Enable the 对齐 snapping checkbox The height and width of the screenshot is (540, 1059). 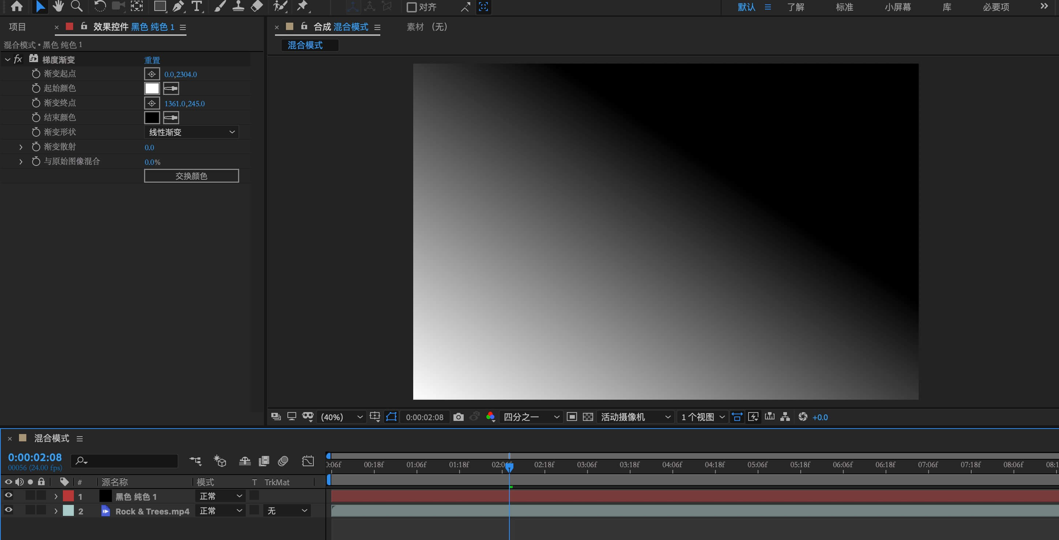click(411, 7)
